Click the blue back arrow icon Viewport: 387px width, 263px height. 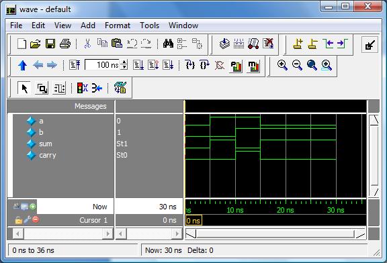pos(38,65)
